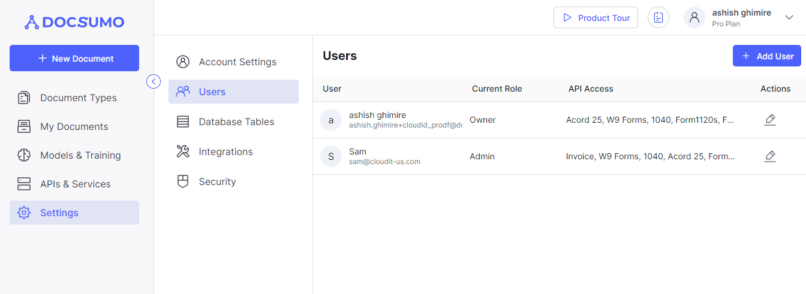
Task: Select Account Settings in the settings menu
Action: (x=237, y=62)
